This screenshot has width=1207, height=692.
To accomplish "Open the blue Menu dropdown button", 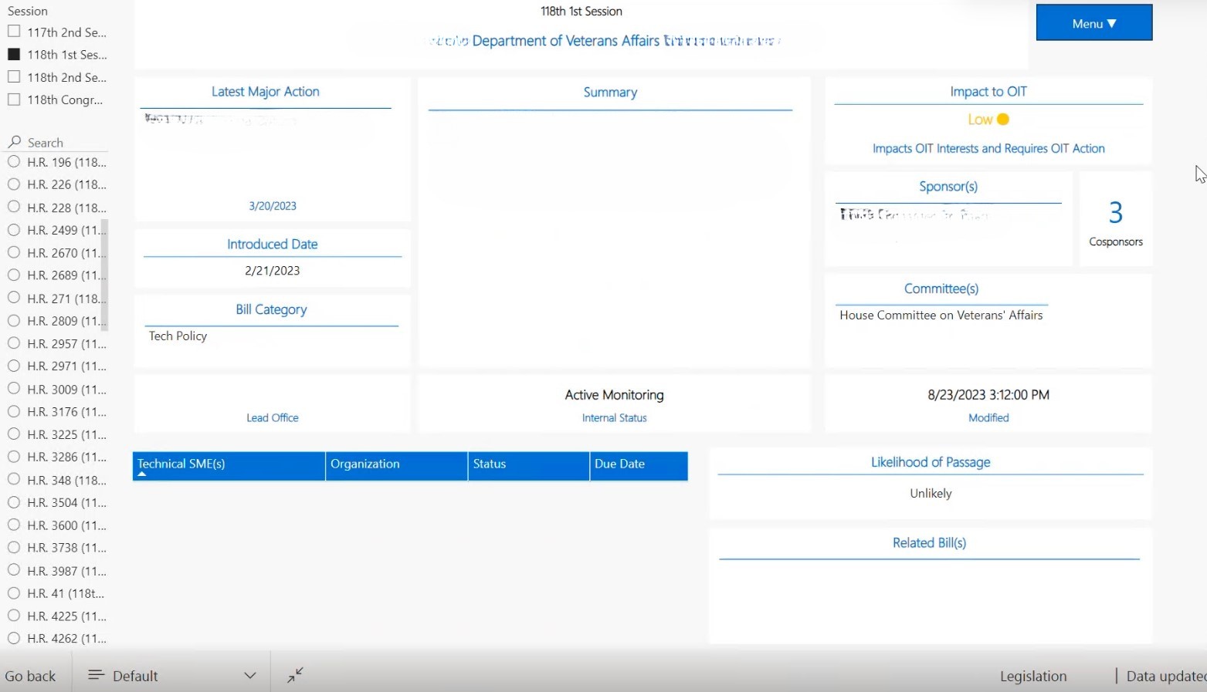I will point(1093,23).
